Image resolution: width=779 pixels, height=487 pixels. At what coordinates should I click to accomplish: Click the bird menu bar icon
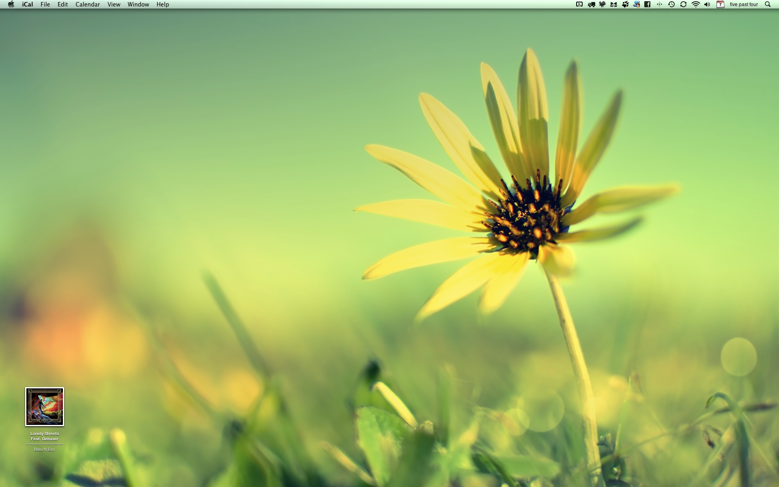point(603,4)
